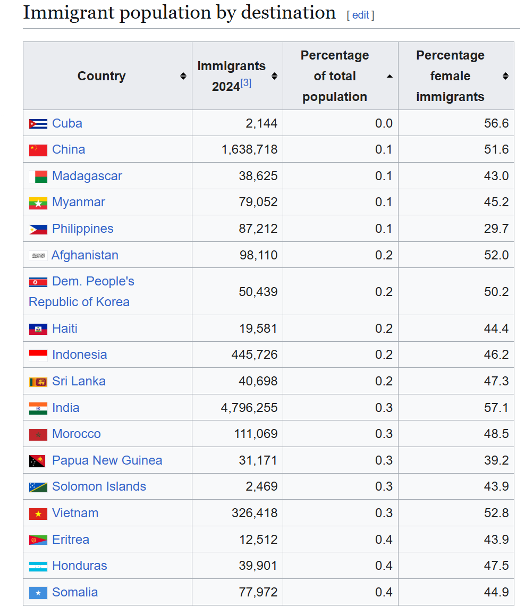Open the Haiti article link
Screen dimensions: 525x606
[x=64, y=329]
